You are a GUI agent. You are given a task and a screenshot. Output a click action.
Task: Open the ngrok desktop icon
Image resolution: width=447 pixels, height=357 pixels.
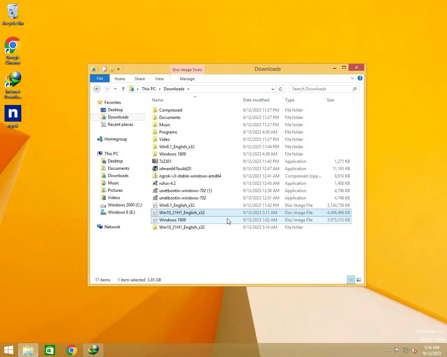(13, 116)
